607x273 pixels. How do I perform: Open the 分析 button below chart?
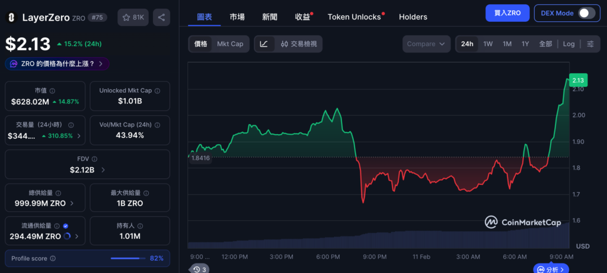tap(551, 269)
